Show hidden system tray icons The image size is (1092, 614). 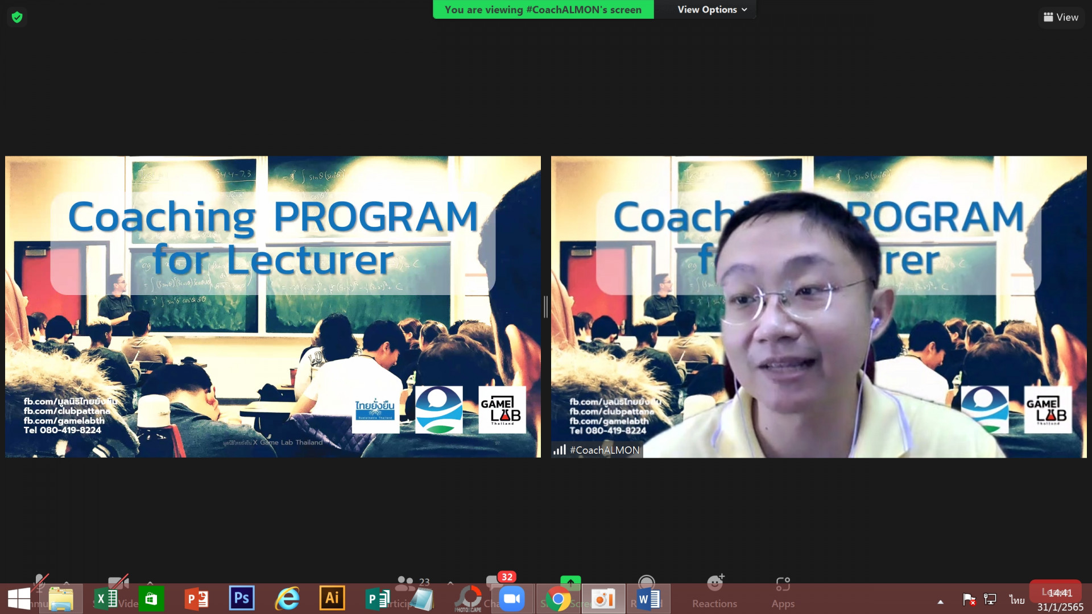941,601
